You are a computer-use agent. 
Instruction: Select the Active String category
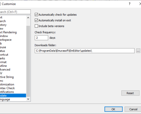pos(7,77)
